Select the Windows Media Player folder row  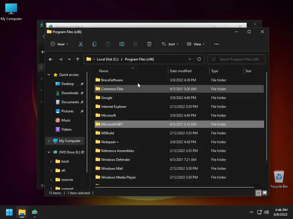[179, 177]
